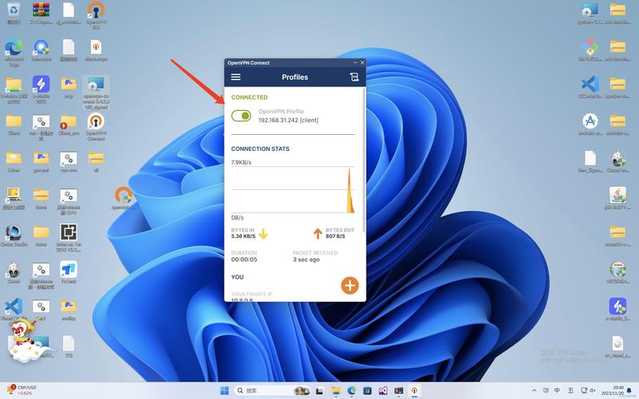Open the openvpn installer icon beside window

pos(124,198)
